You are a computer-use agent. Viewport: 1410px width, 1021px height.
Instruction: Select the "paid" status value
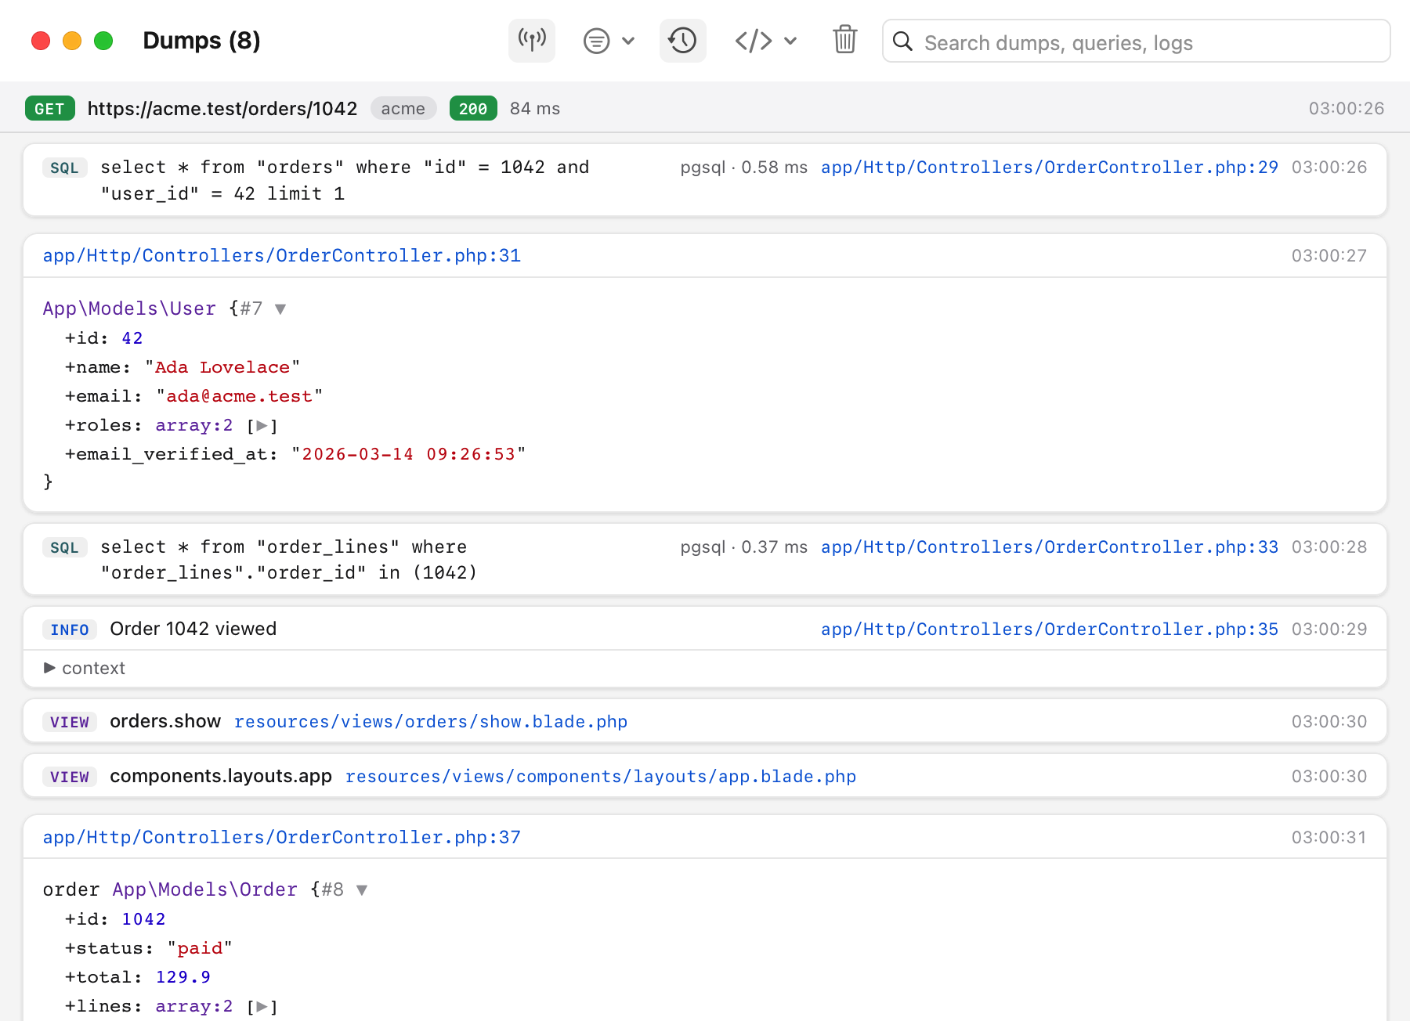tap(200, 948)
